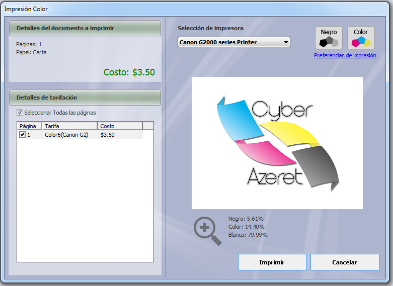Image resolution: width=393 pixels, height=286 pixels.
Task: Click the Tarifa column header
Action: coord(69,126)
